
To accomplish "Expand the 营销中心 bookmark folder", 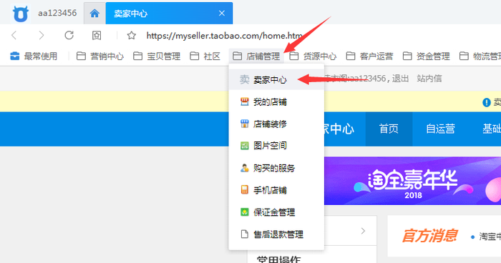I will click(100, 56).
